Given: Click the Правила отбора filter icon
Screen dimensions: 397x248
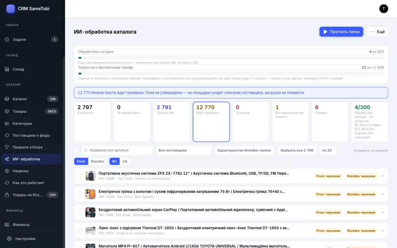Looking at the screenshot, I should pyautogui.click(x=7, y=147).
